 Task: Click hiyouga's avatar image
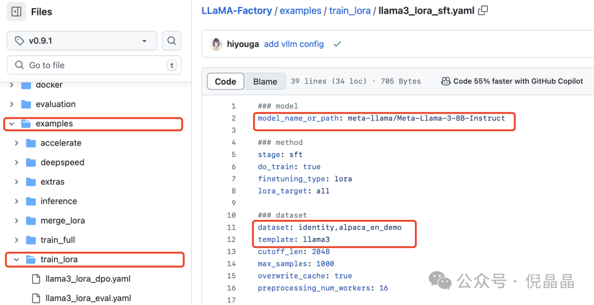tap(216, 44)
